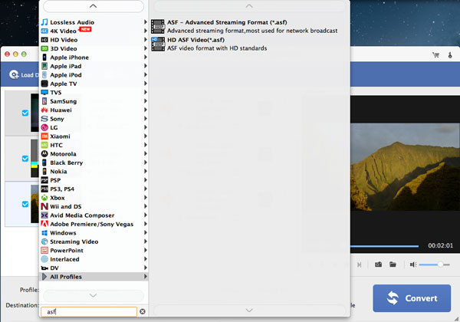The height and width of the screenshot is (322, 460).
Task: Click the Motorola logo icon
Action: click(44, 153)
